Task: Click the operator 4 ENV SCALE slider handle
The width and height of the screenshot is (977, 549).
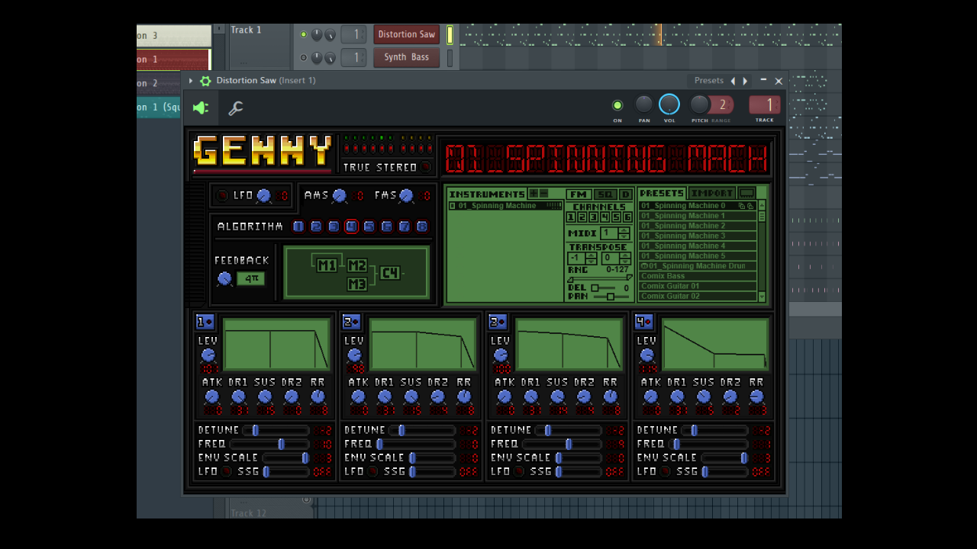Action: 744,457
